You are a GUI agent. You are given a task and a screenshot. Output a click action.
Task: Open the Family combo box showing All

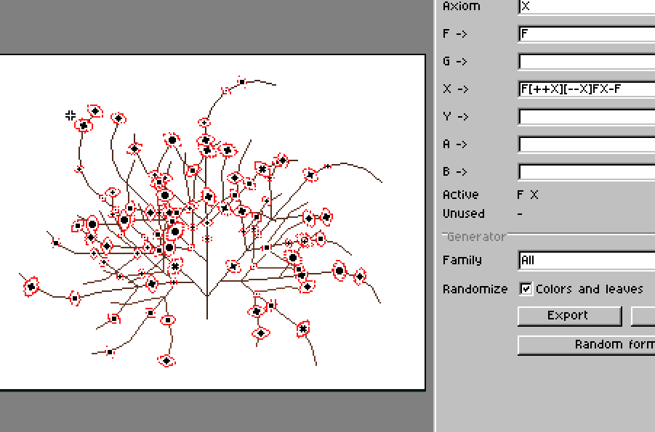click(x=587, y=260)
